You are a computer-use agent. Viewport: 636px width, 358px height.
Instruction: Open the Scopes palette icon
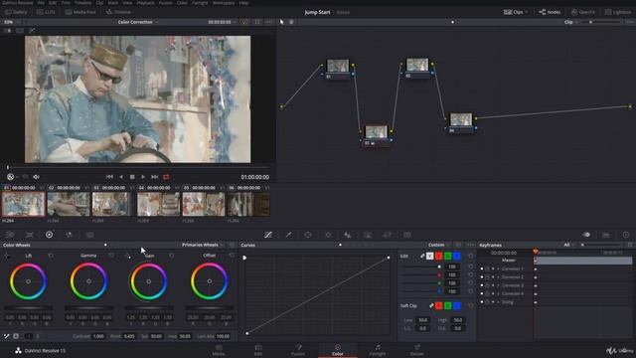pos(606,235)
